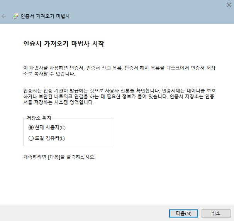Click the 저장소 위치 group label

[x=39, y=118]
